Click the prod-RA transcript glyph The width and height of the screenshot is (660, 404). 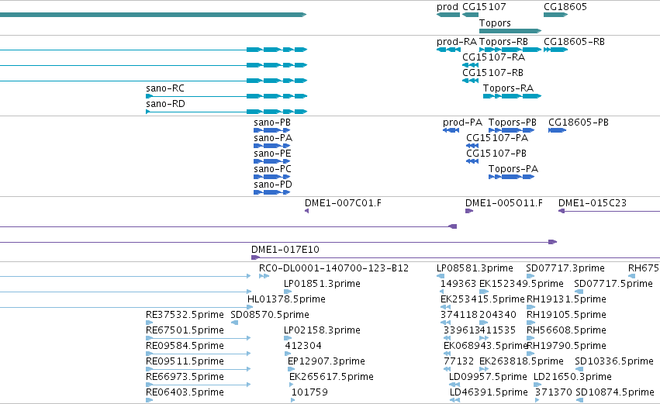pos(449,50)
